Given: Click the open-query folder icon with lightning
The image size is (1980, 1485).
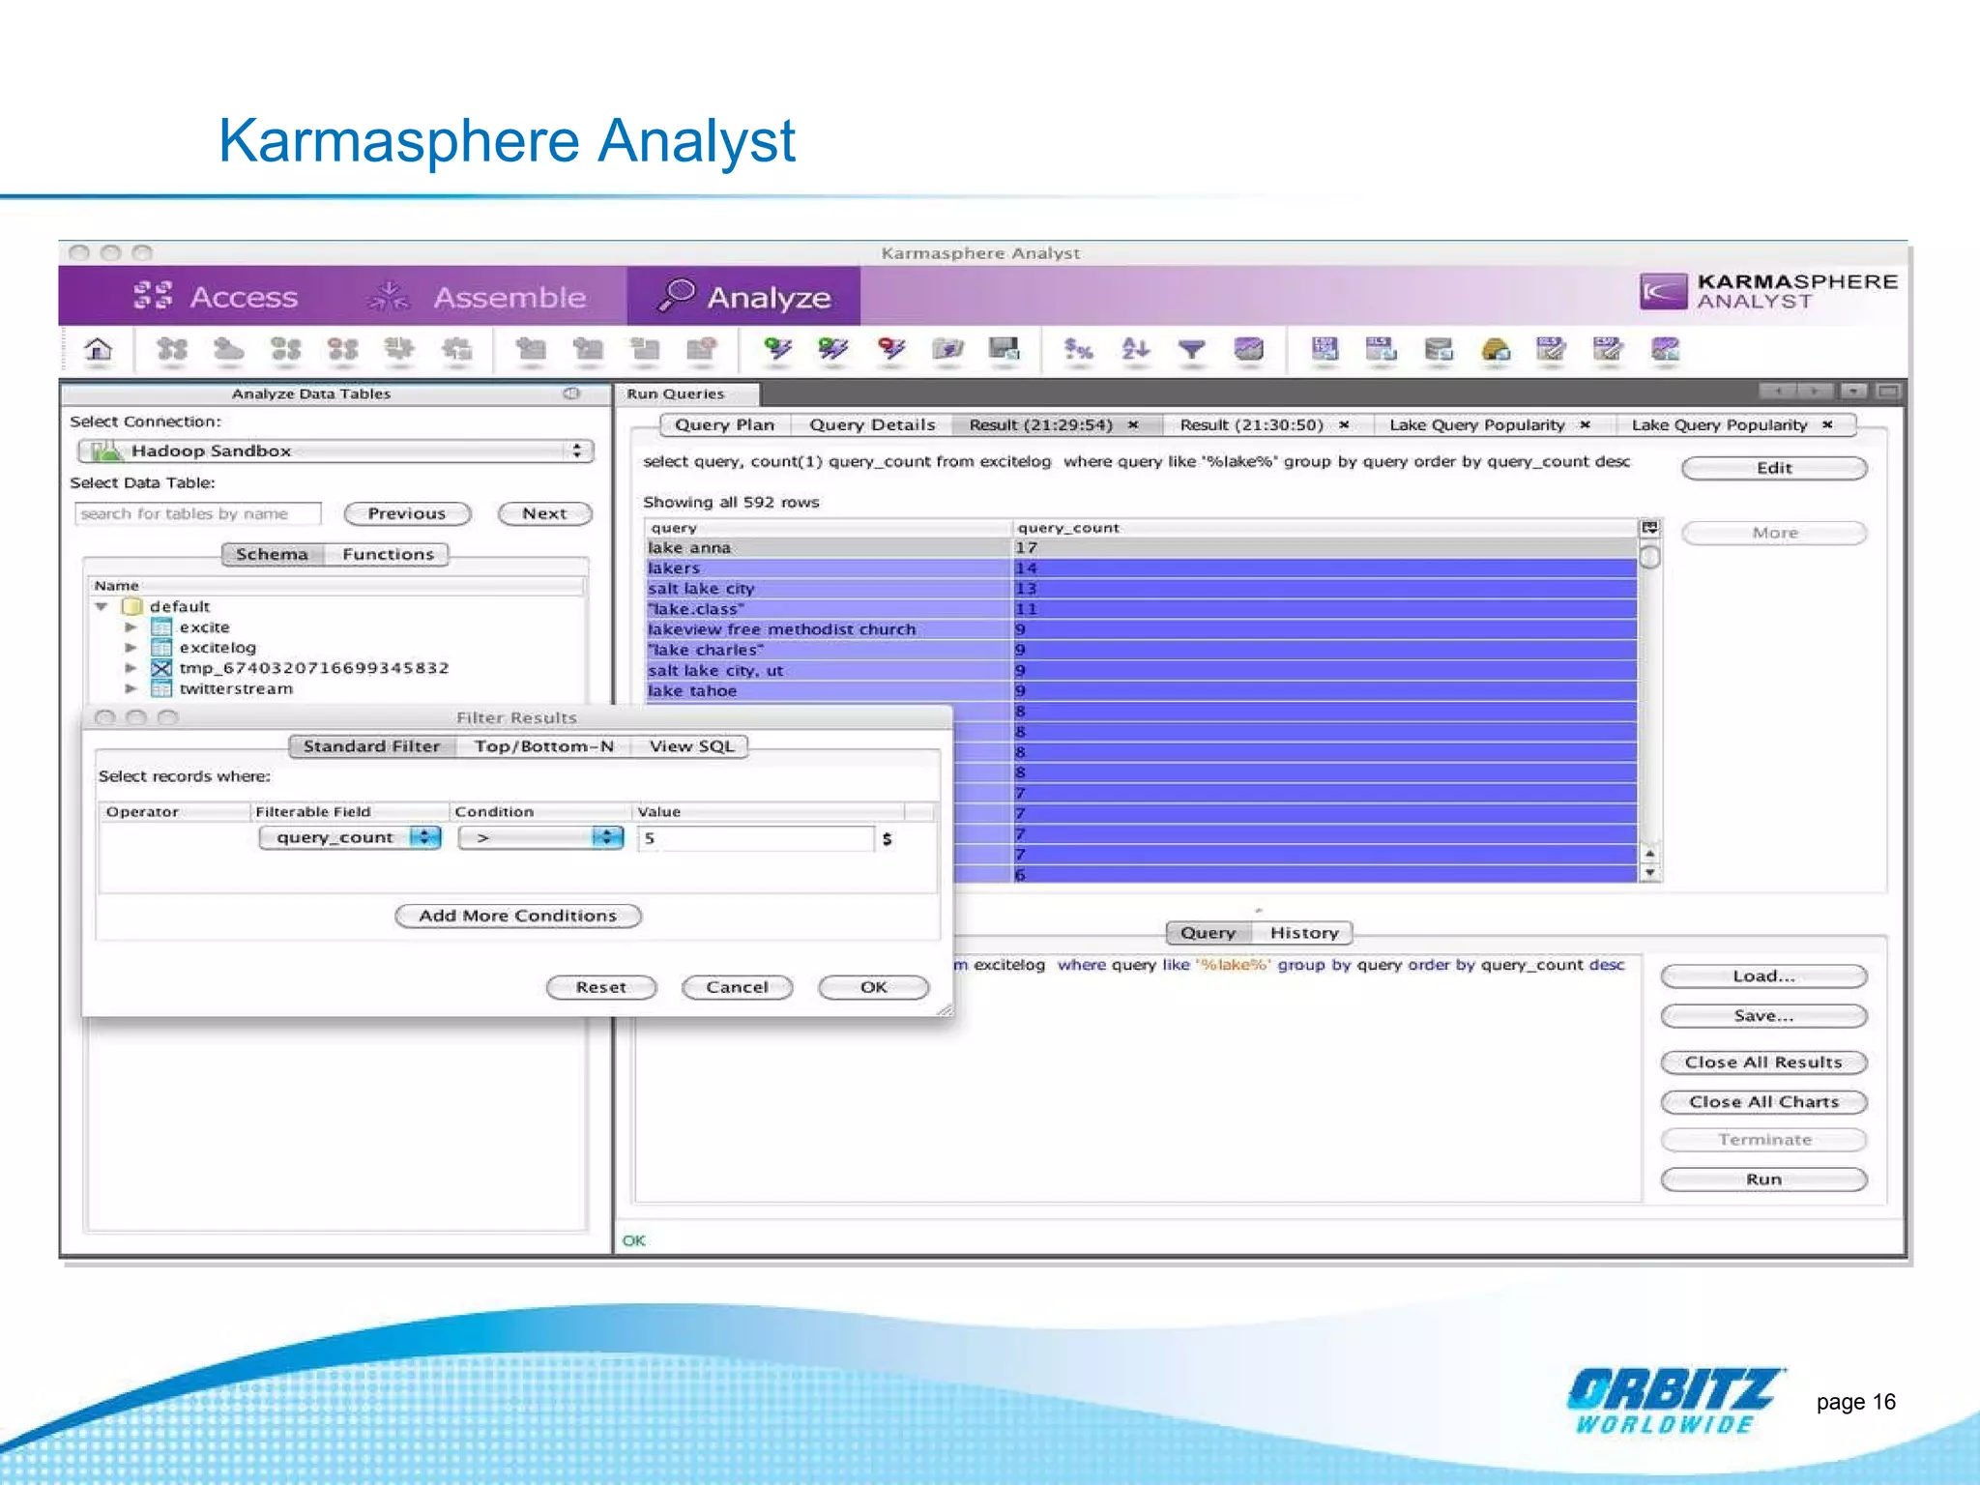Looking at the screenshot, I should [948, 349].
